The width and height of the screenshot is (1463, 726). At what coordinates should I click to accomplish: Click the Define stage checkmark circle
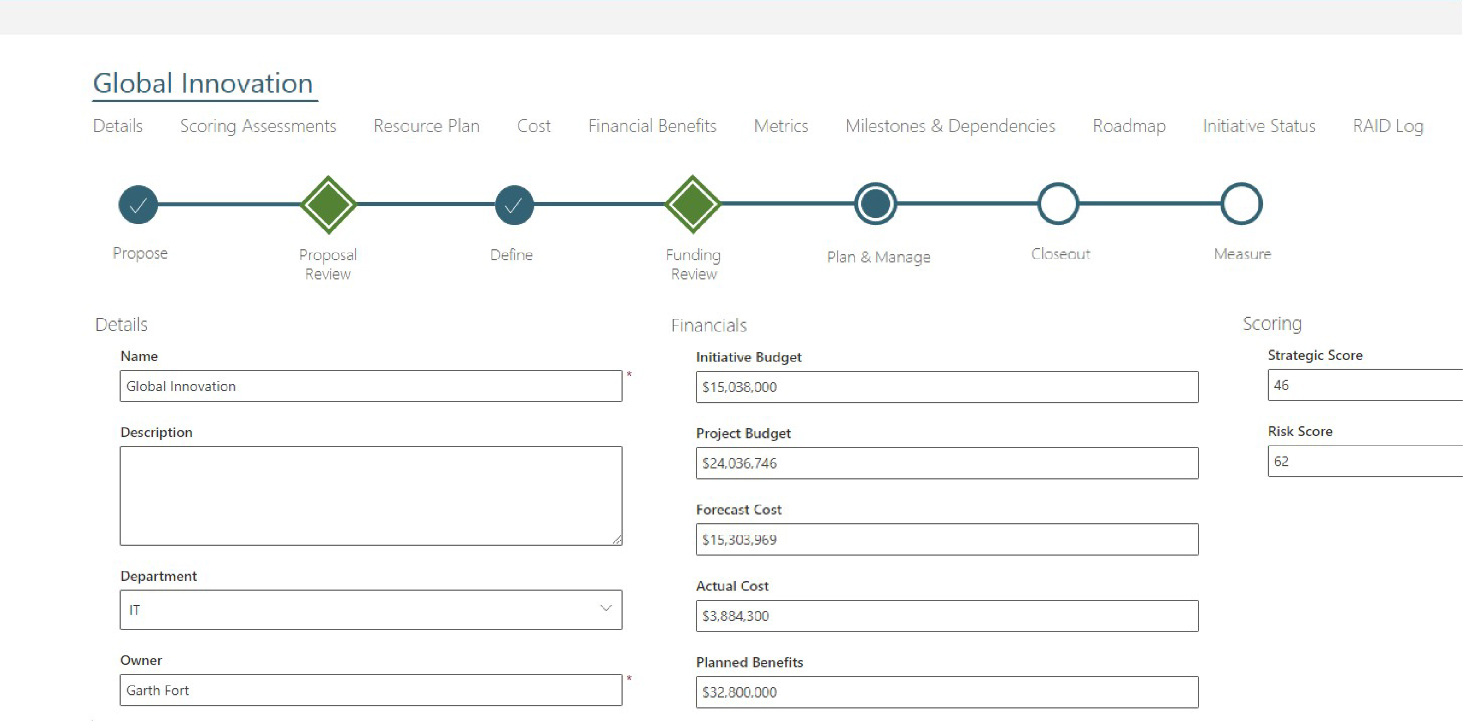point(514,205)
